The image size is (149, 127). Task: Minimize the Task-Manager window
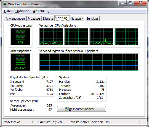click(123, 3)
